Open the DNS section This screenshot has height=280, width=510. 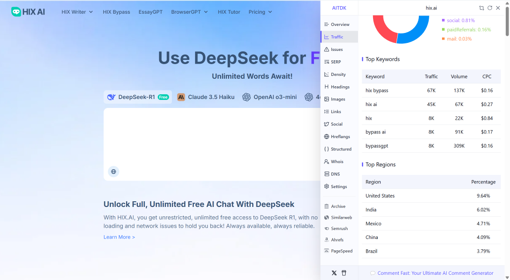pyautogui.click(x=339, y=174)
